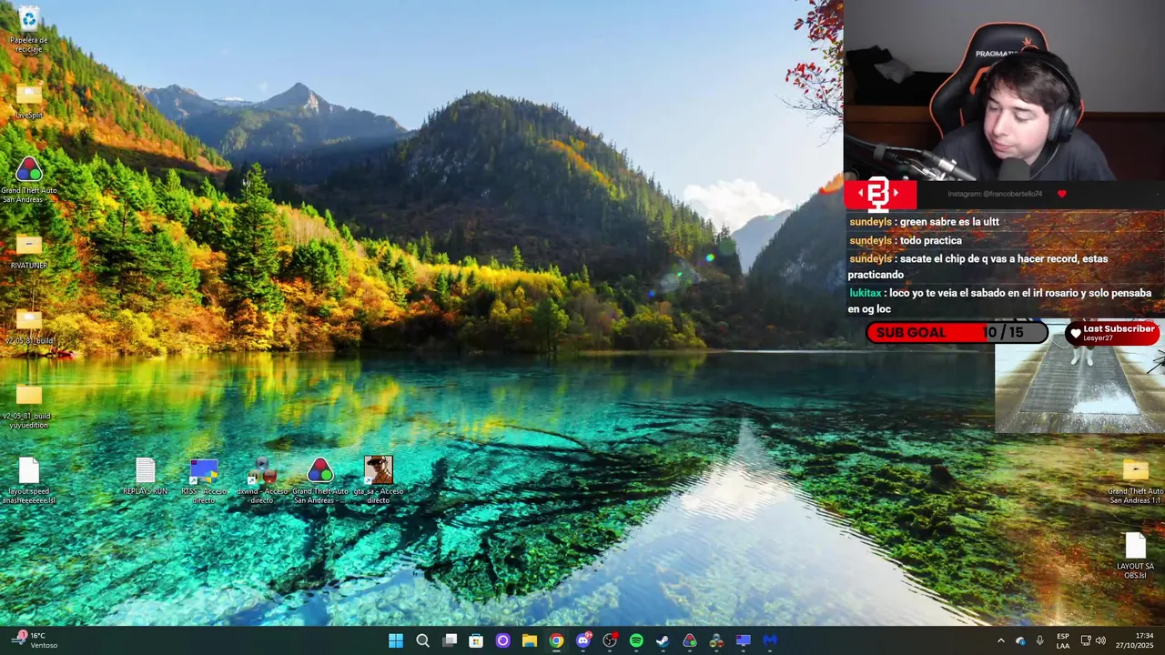Select the gta_sa - Acceso directo shortcut

(378, 480)
